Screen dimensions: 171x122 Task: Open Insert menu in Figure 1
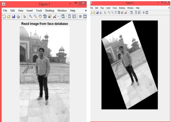pos(30,11)
